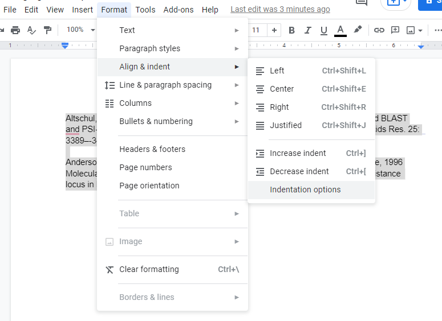Select the Paint format tool
The image size is (442, 321).
pyautogui.click(x=48, y=30)
